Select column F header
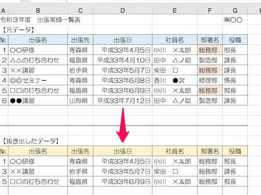 210,11
